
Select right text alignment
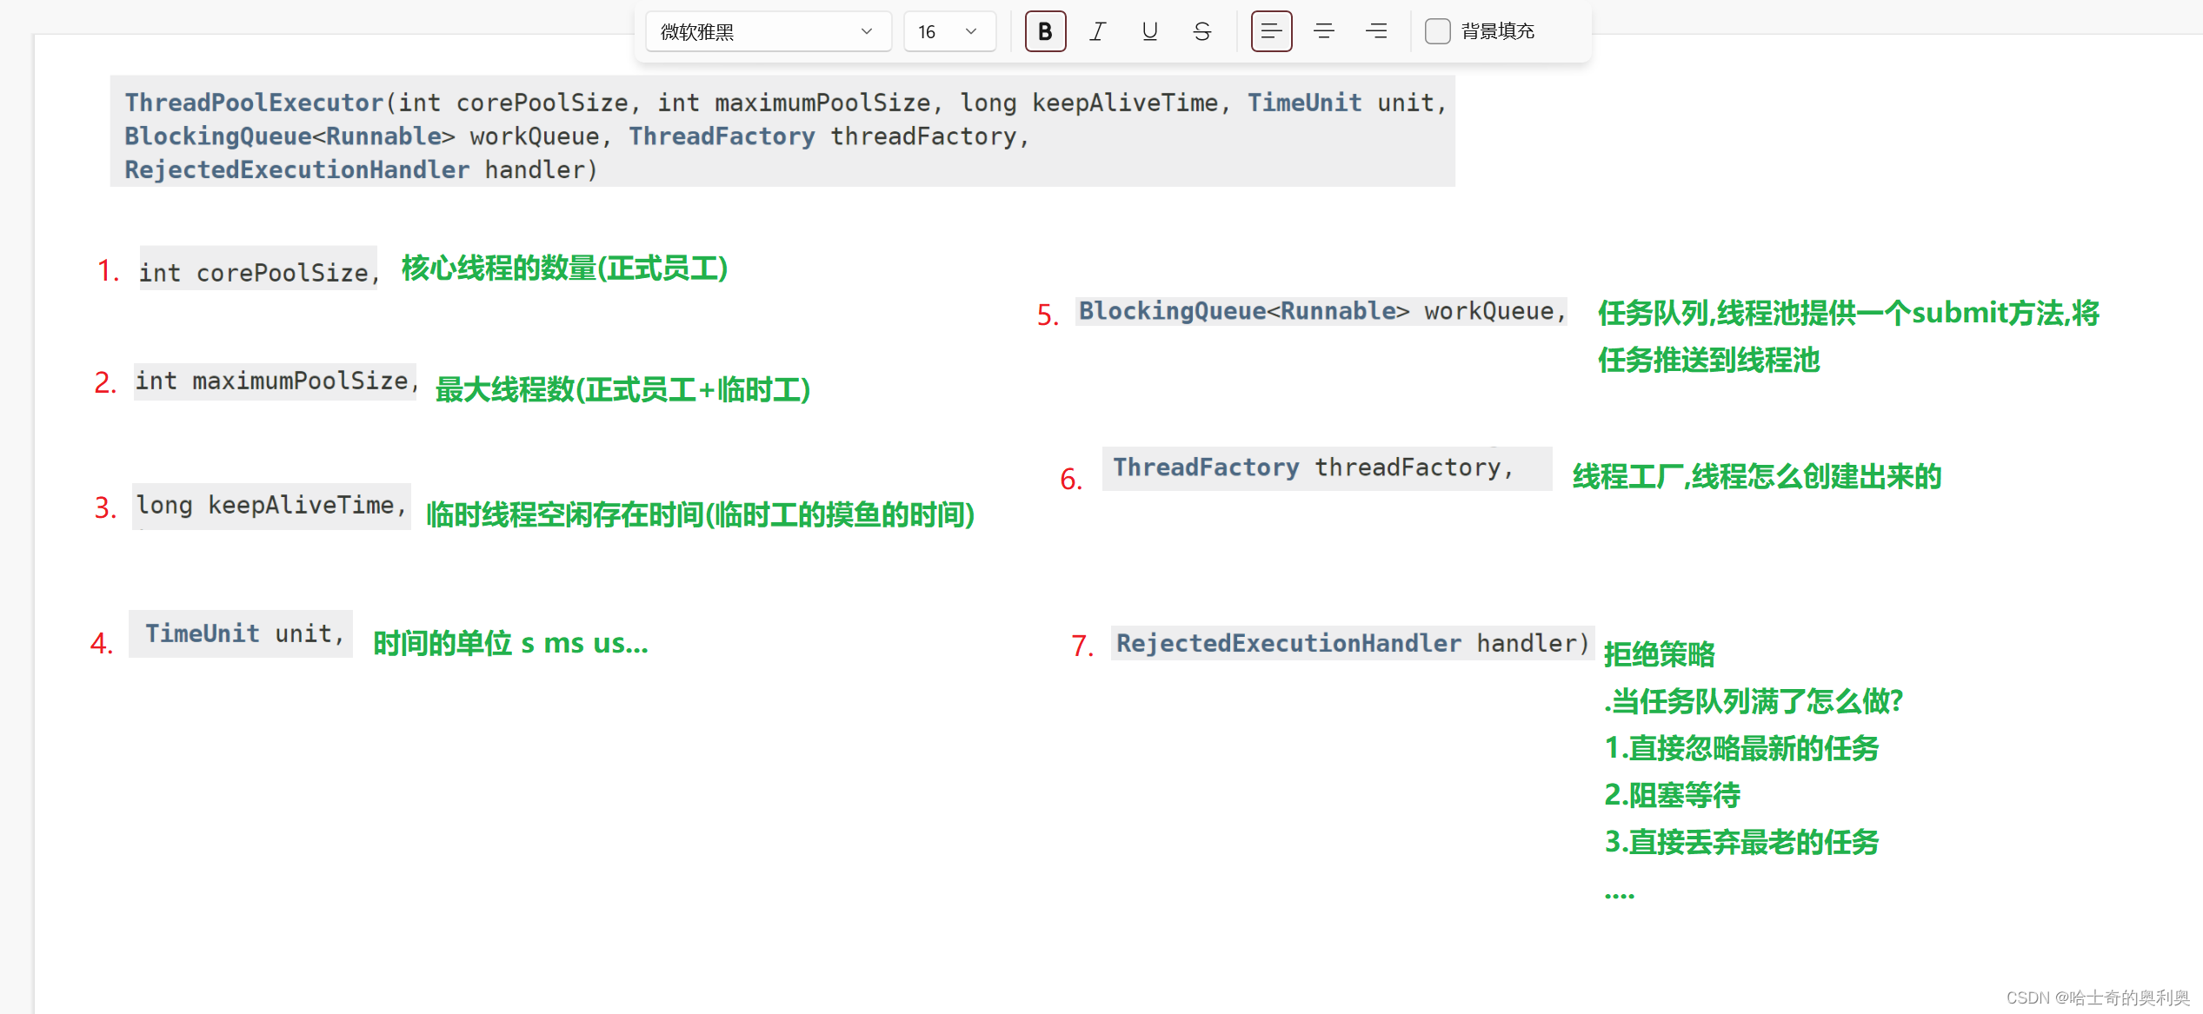pyautogui.click(x=1375, y=32)
